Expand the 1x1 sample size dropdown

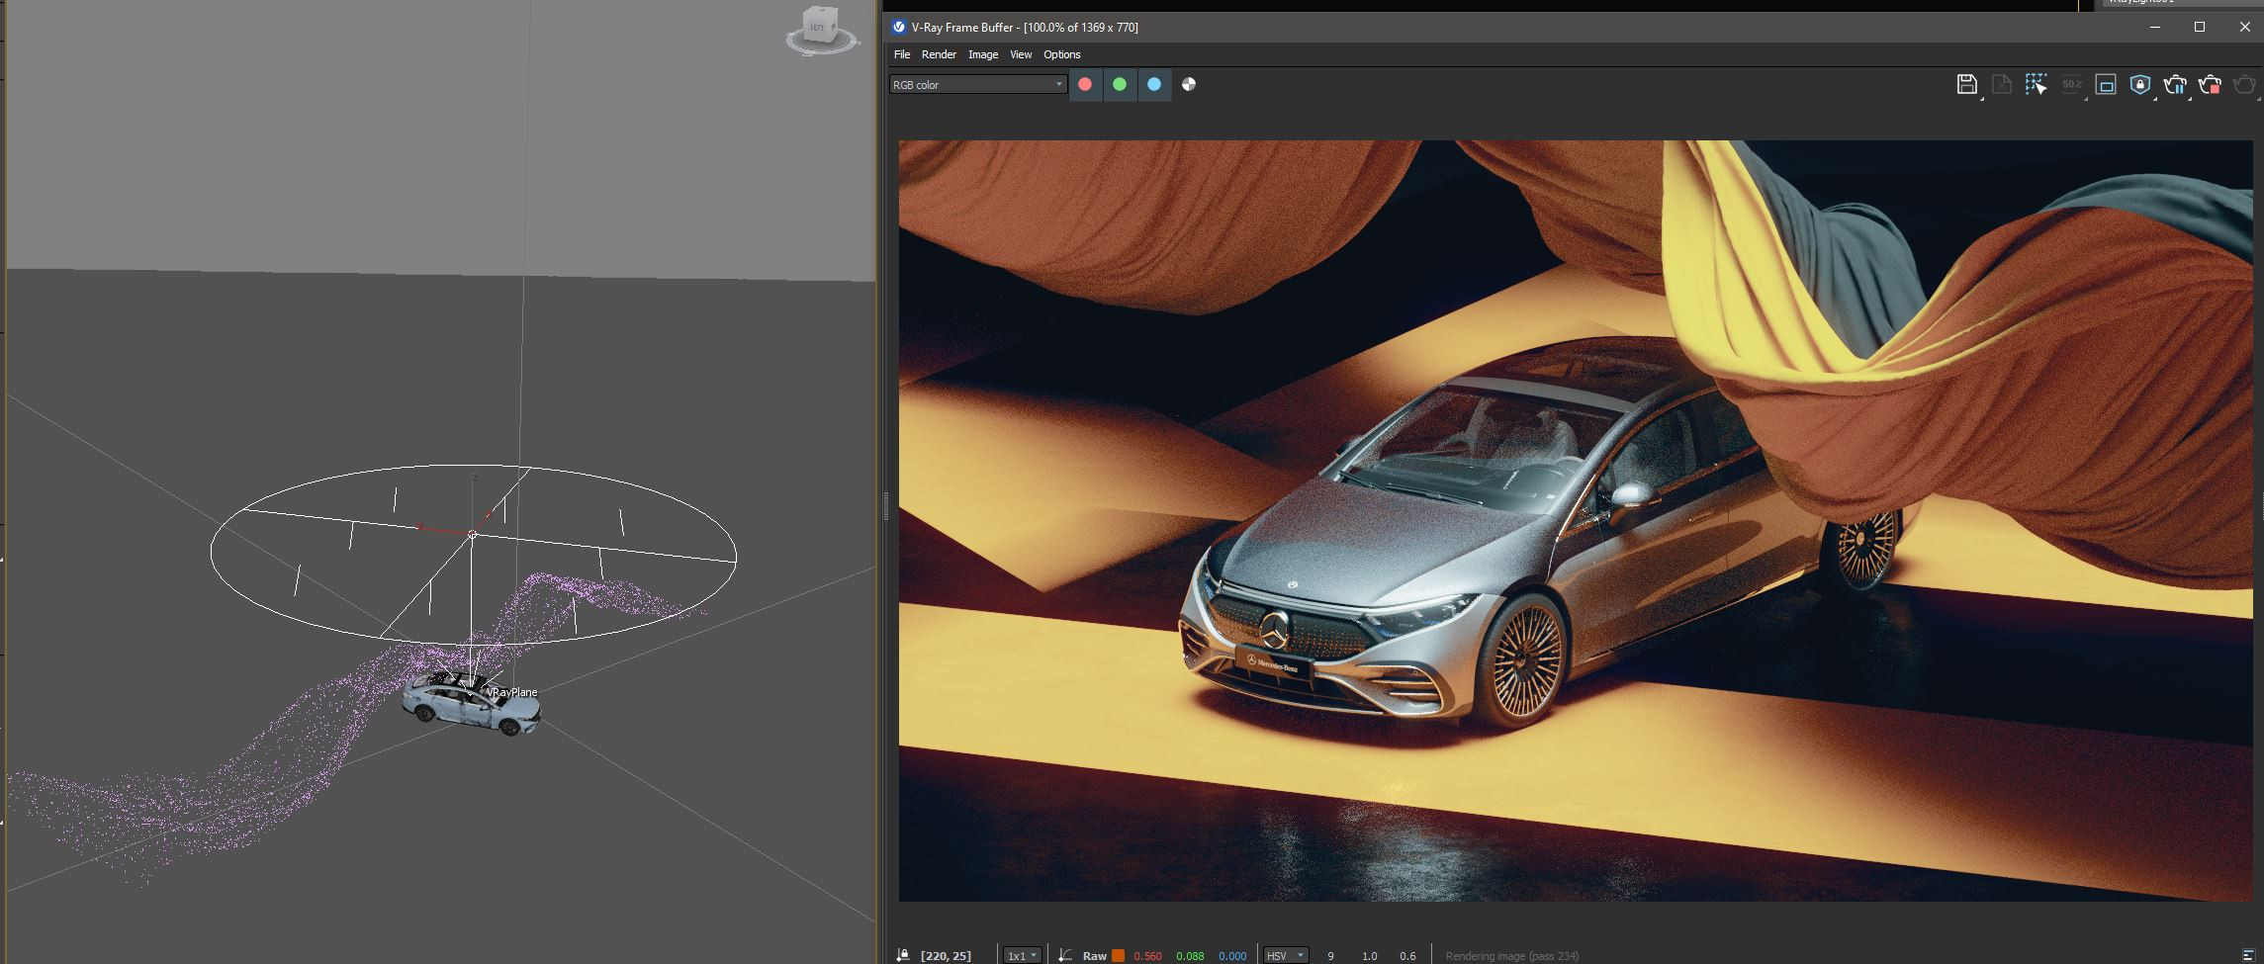1022,955
